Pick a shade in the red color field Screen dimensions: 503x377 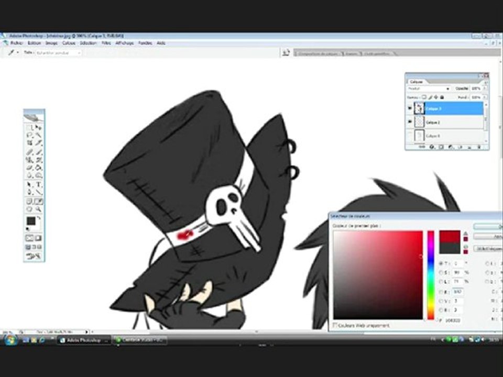(x=378, y=275)
